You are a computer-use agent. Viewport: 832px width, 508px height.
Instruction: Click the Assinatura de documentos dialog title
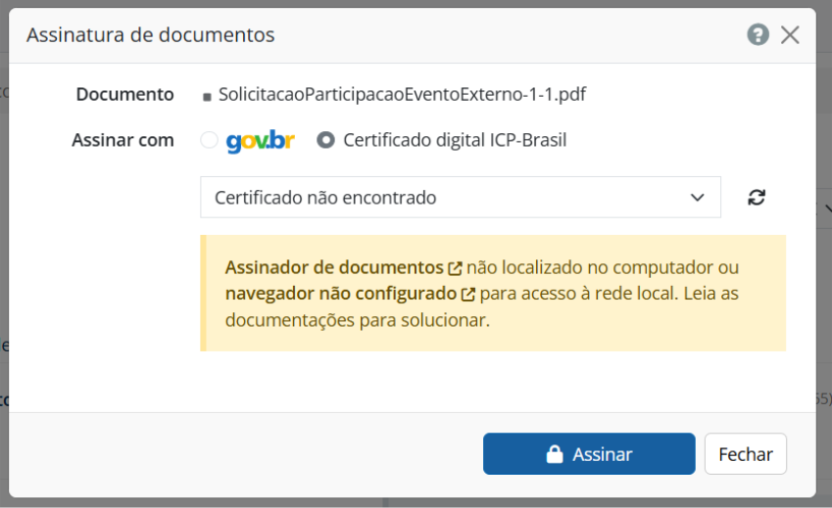pyautogui.click(x=150, y=35)
